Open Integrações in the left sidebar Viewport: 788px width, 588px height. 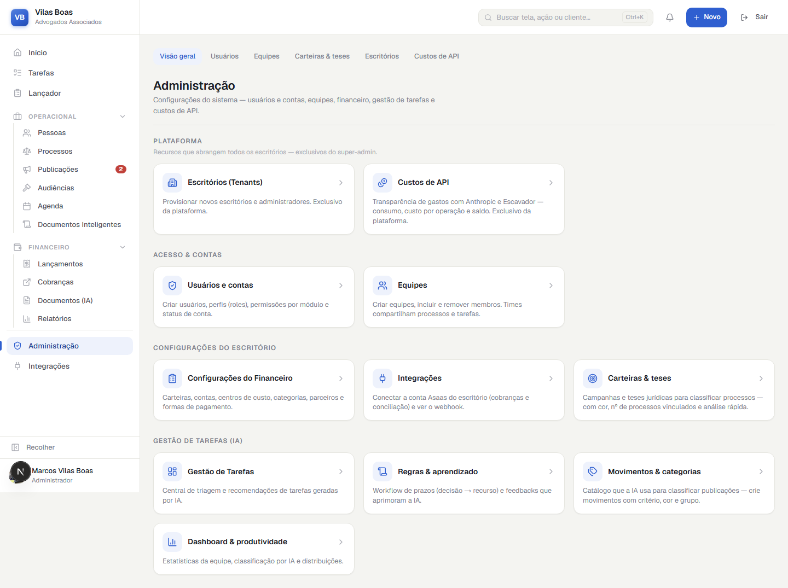click(x=70, y=366)
